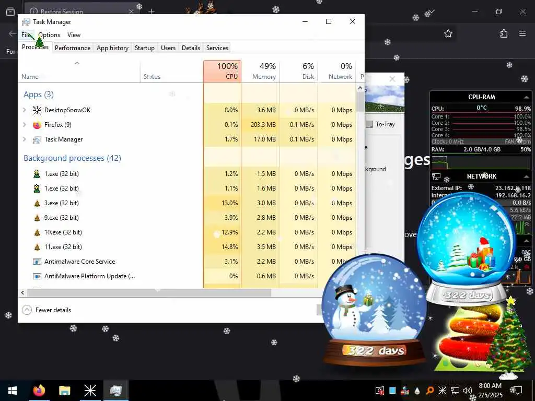The height and width of the screenshot is (401, 535).
Task: Click the Fewer details chevron
Action: click(27, 310)
